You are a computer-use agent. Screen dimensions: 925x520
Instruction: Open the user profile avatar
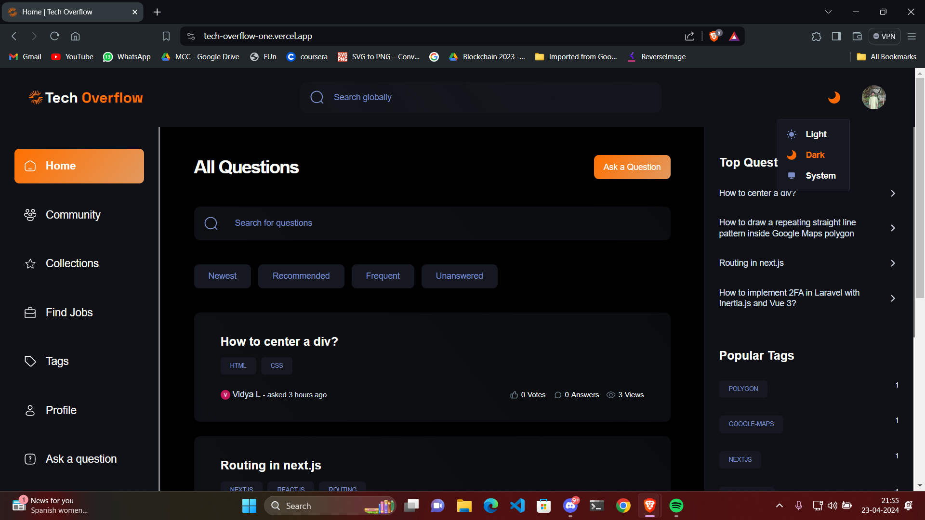coord(873,98)
